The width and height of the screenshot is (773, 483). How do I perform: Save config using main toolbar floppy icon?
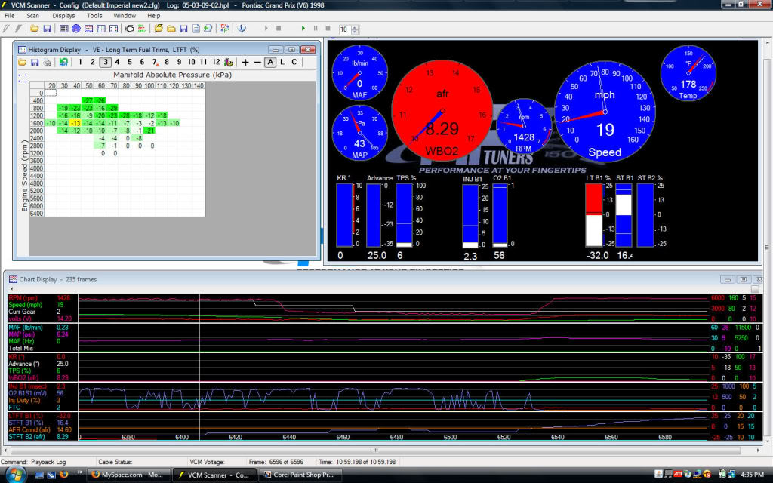48,29
